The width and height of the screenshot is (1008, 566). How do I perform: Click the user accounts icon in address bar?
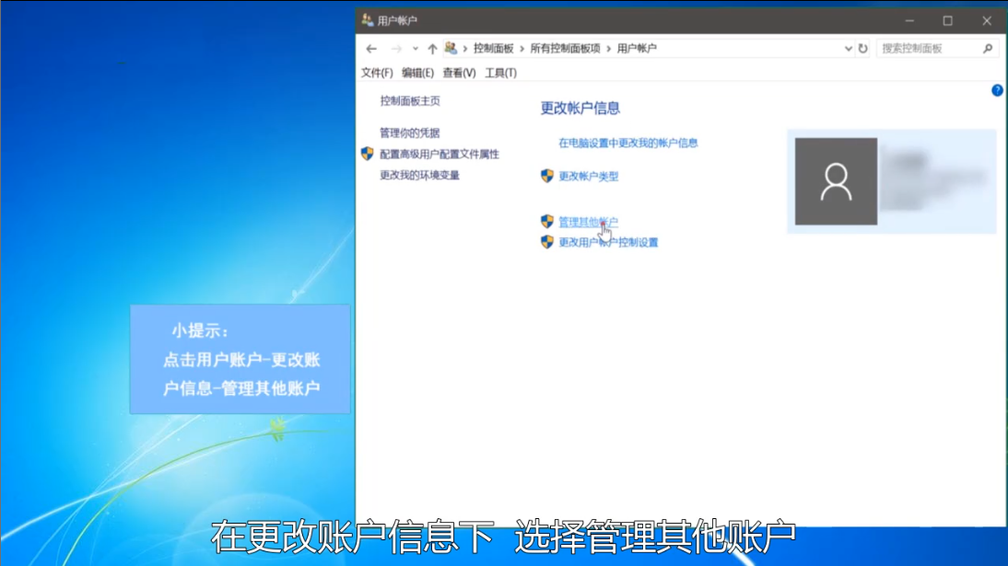tap(451, 48)
